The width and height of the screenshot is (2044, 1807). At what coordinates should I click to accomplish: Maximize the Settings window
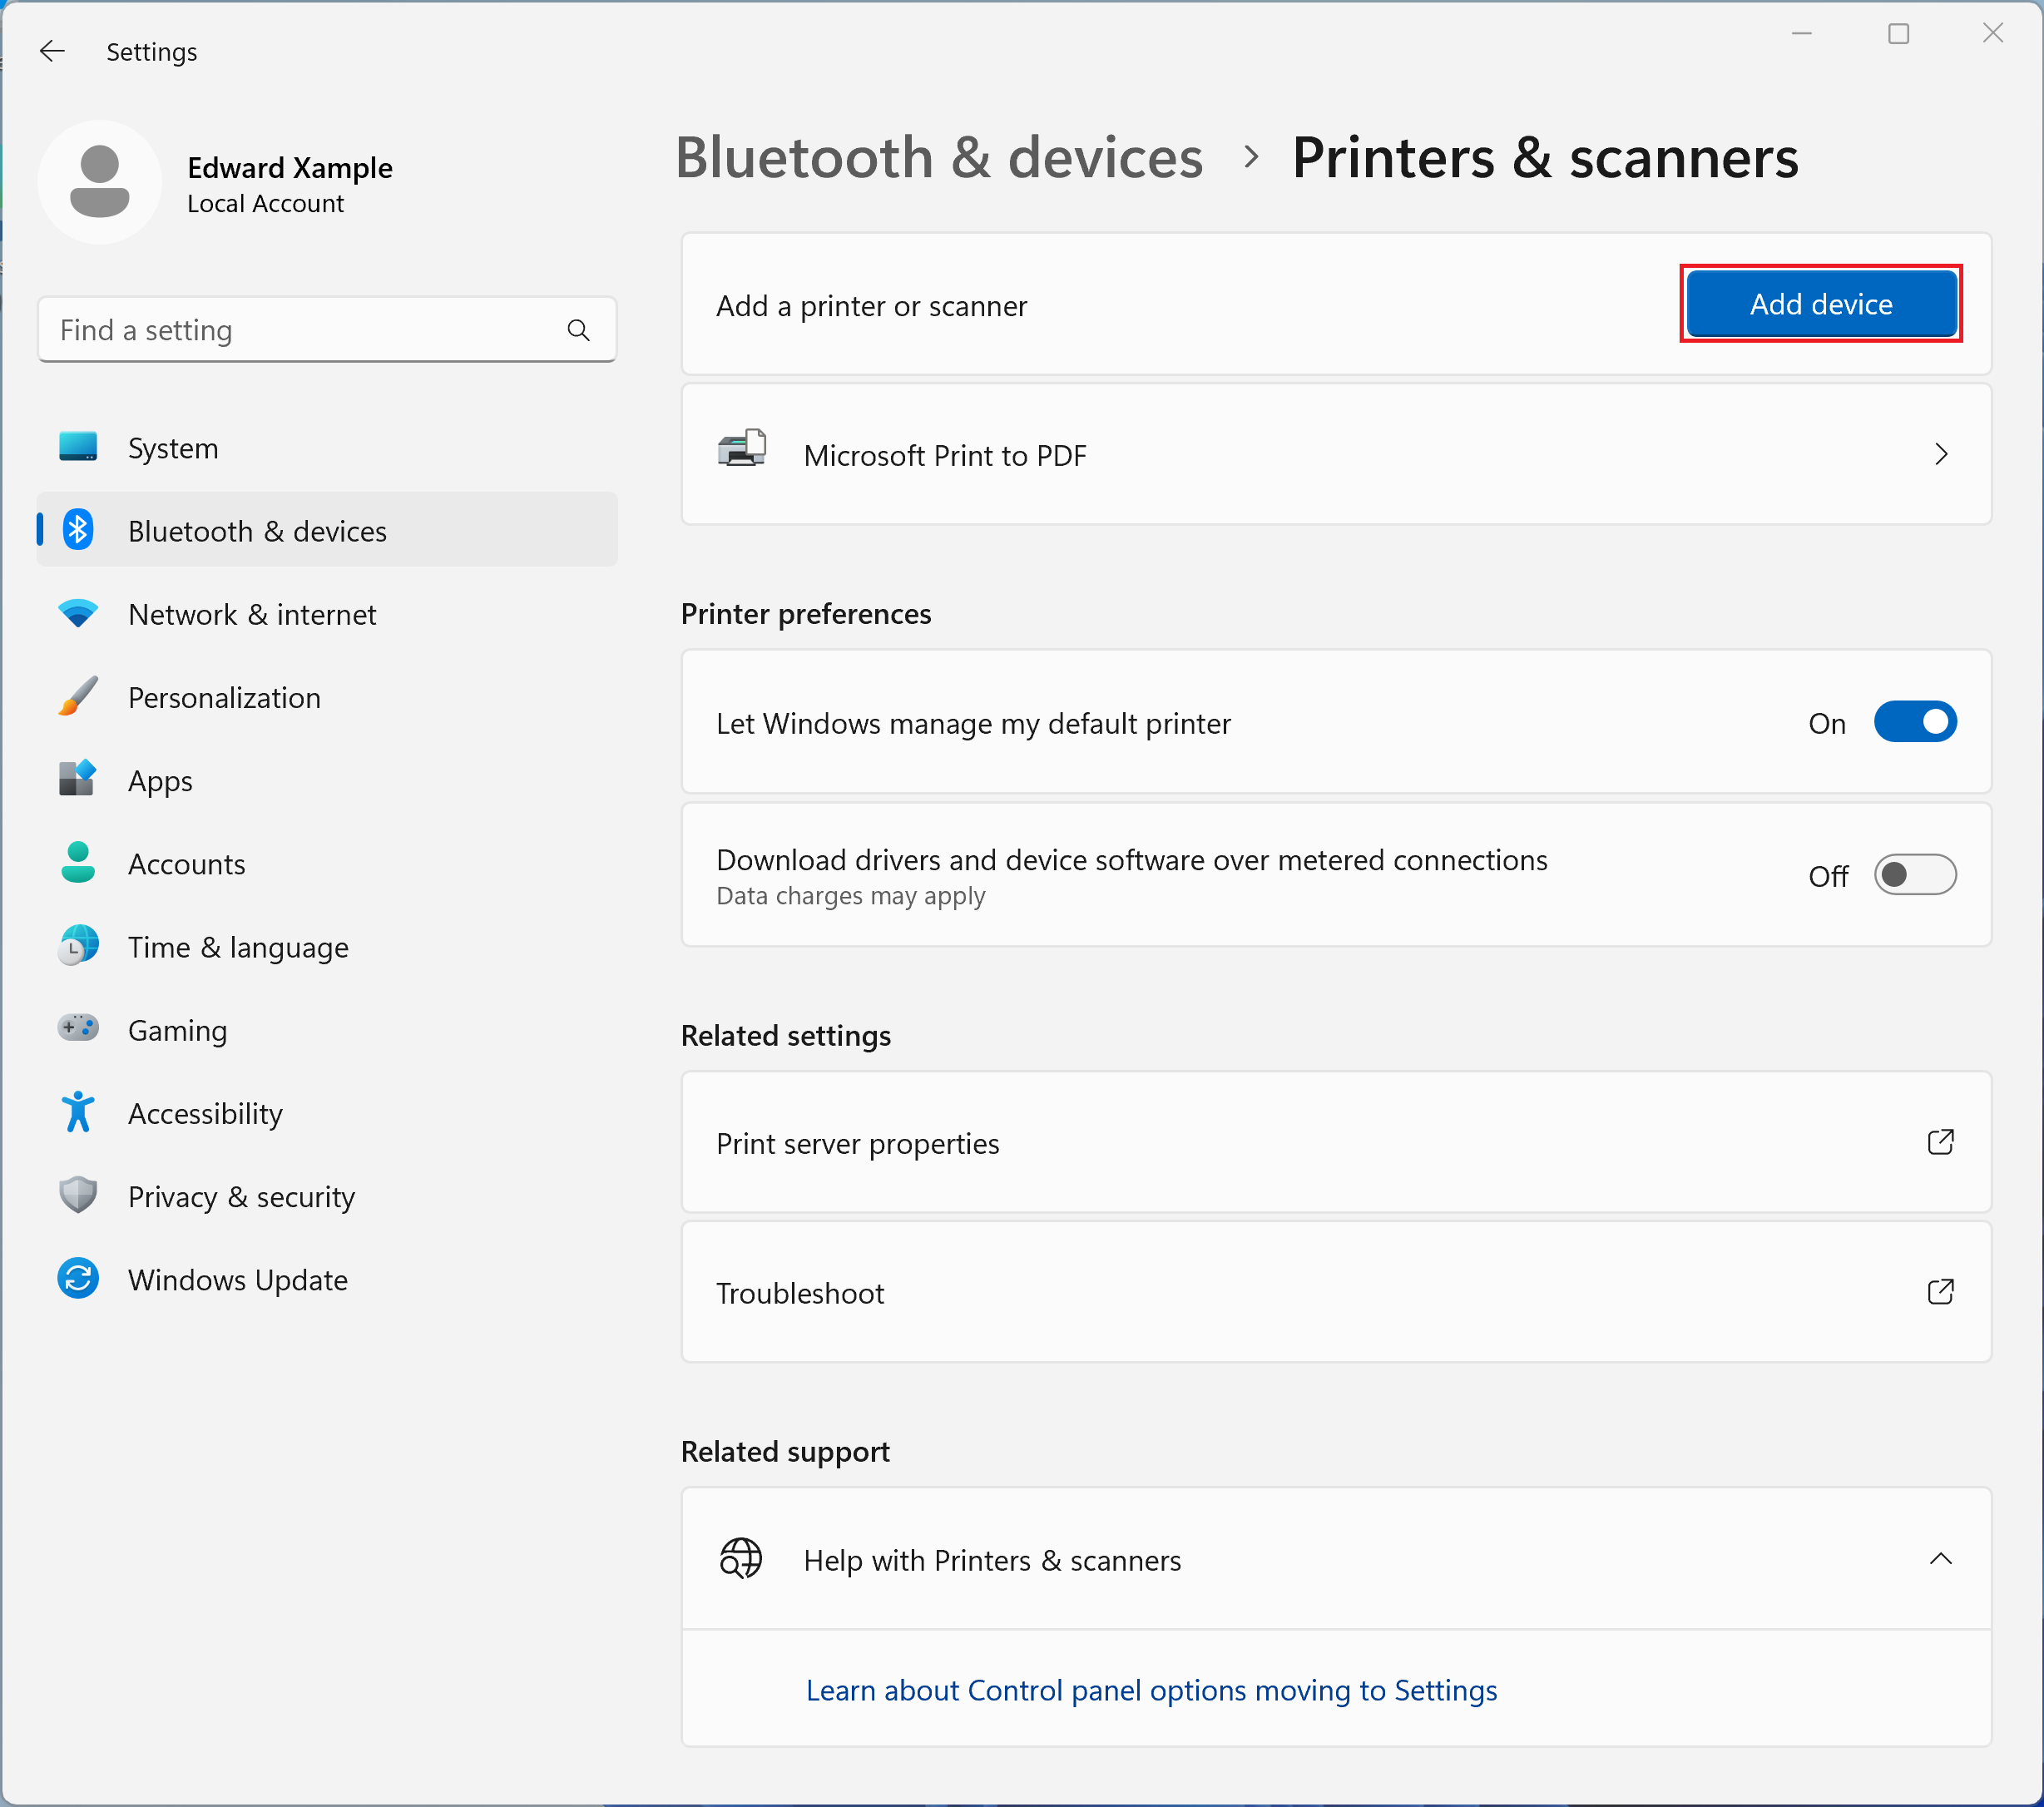[1898, 34]
